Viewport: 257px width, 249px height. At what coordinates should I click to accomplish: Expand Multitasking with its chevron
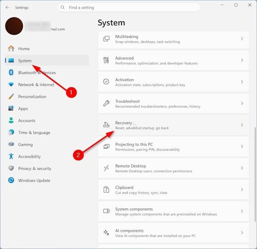[x=242, y=39]
